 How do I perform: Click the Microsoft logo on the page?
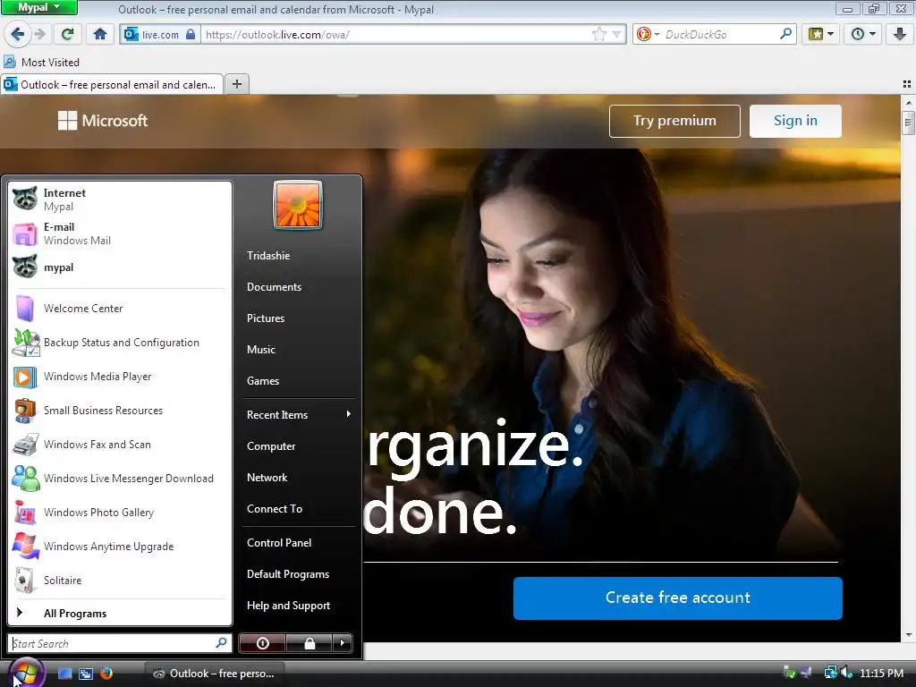pyautogui.click(x=103, y=121)
